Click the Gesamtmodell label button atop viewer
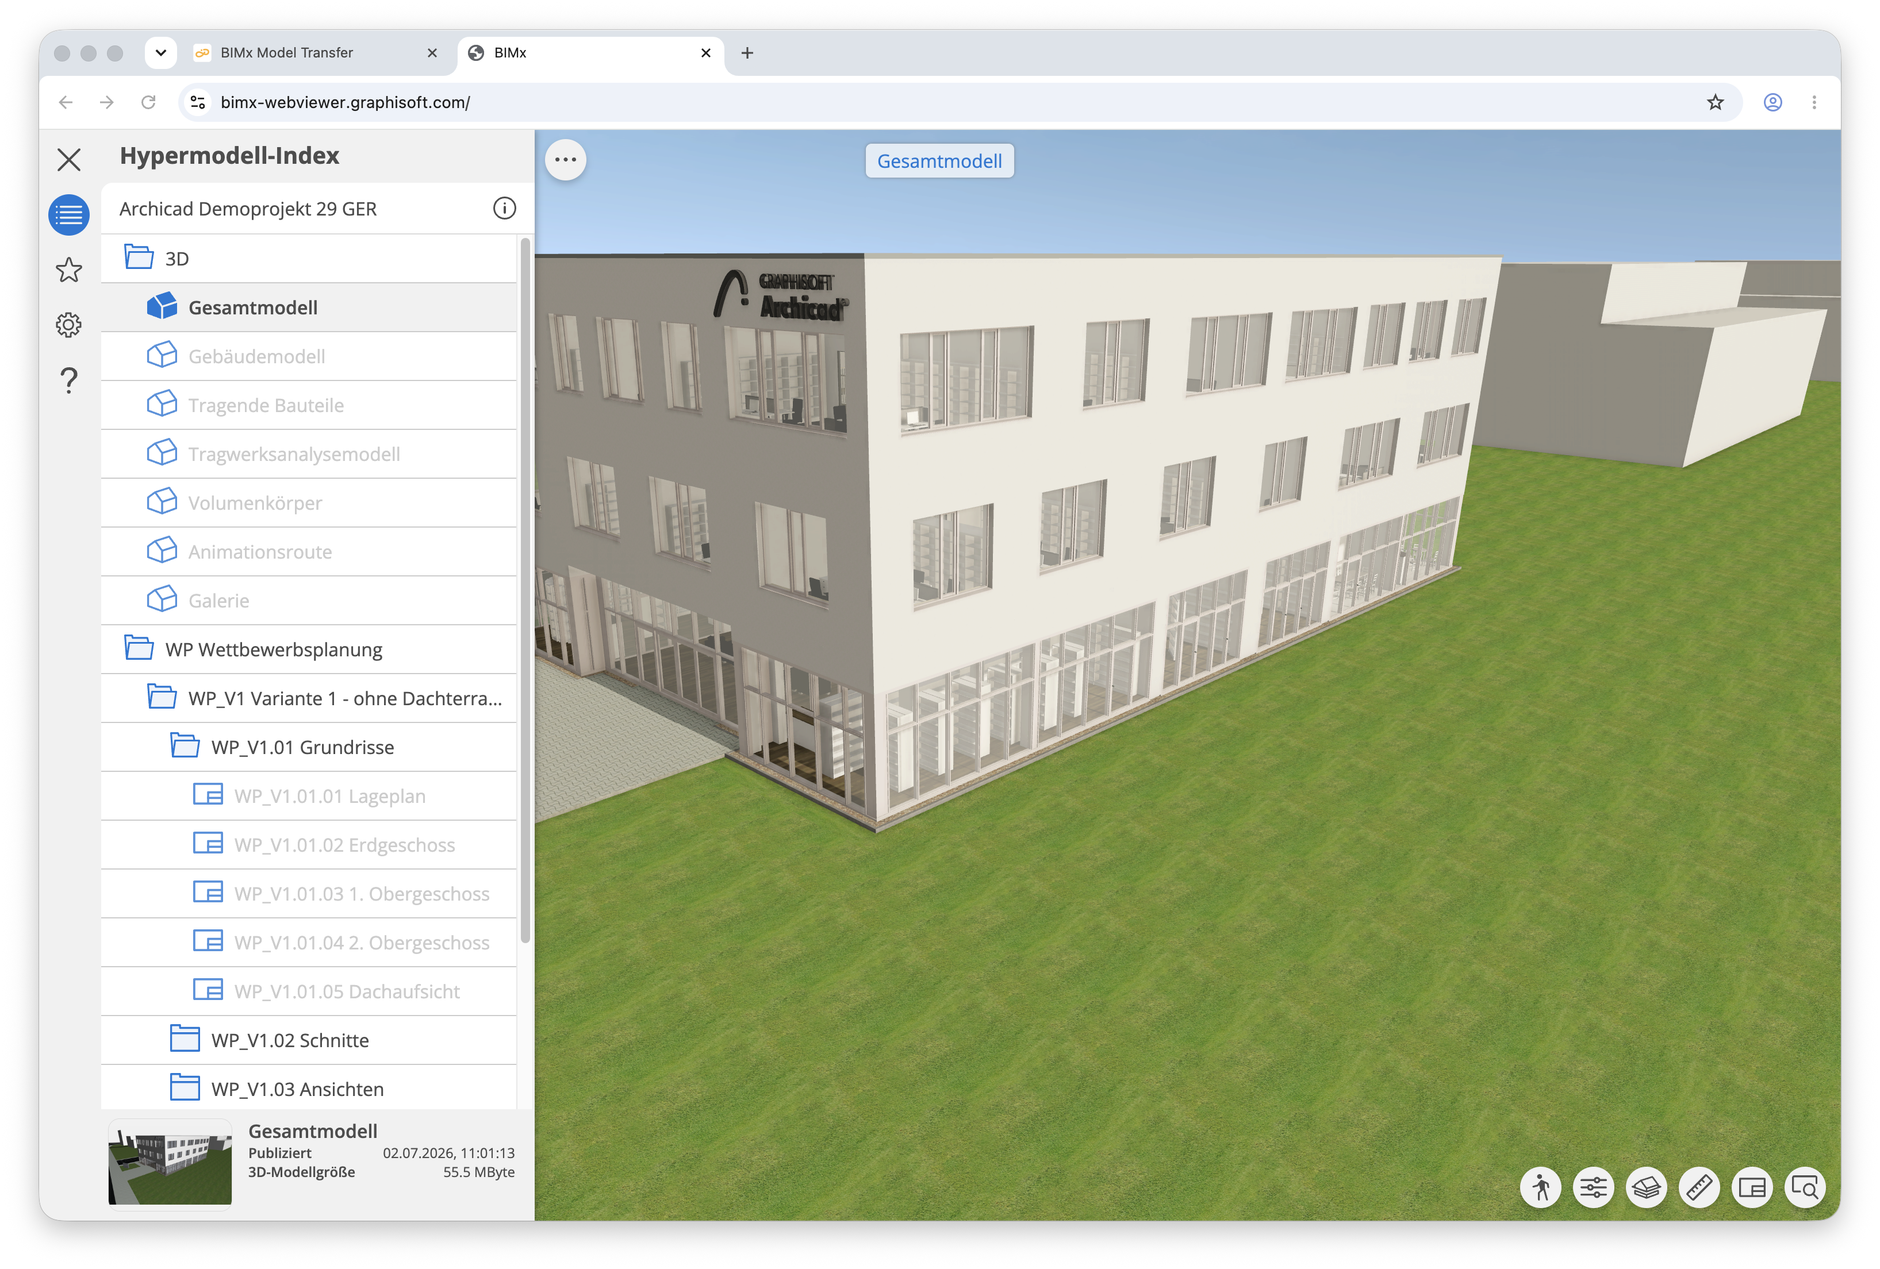The width and height of the screenshot is (1880, 1269). tap(939, 161)
